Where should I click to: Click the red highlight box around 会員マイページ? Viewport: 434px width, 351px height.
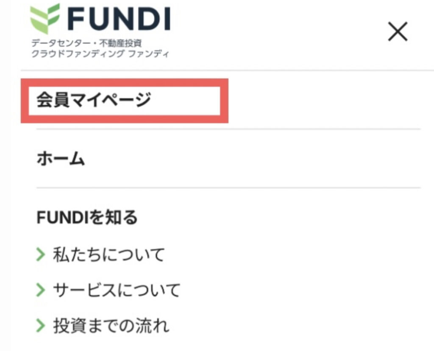click(125, 101)
